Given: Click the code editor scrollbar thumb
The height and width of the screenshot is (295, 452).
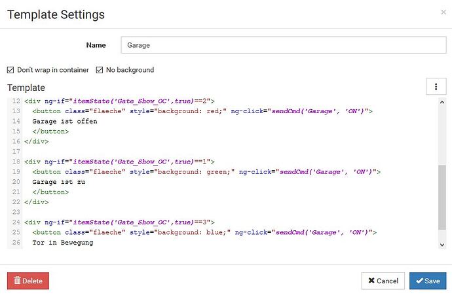Looking at the screenshot, I should coord(442,196).
